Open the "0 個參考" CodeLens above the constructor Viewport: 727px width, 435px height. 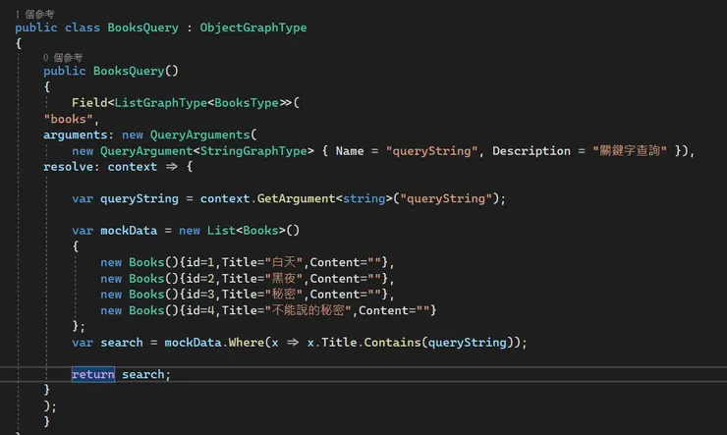pyautogui.click(x=63, y=58)
